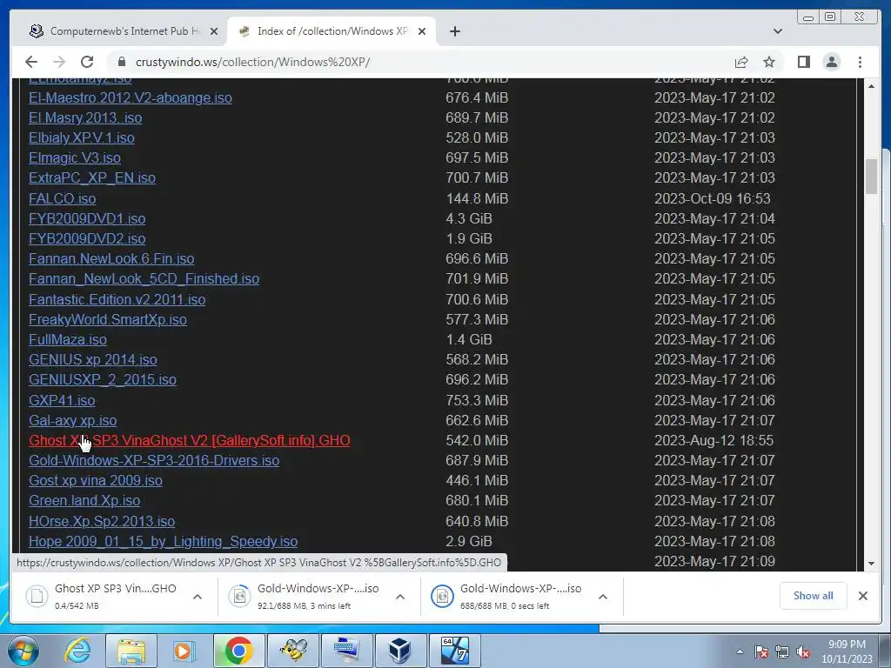Expand options for Ghost XP SP3 download
Image resolution: width=891 pixels, height=668 pixels.
[x=198, y=597]
